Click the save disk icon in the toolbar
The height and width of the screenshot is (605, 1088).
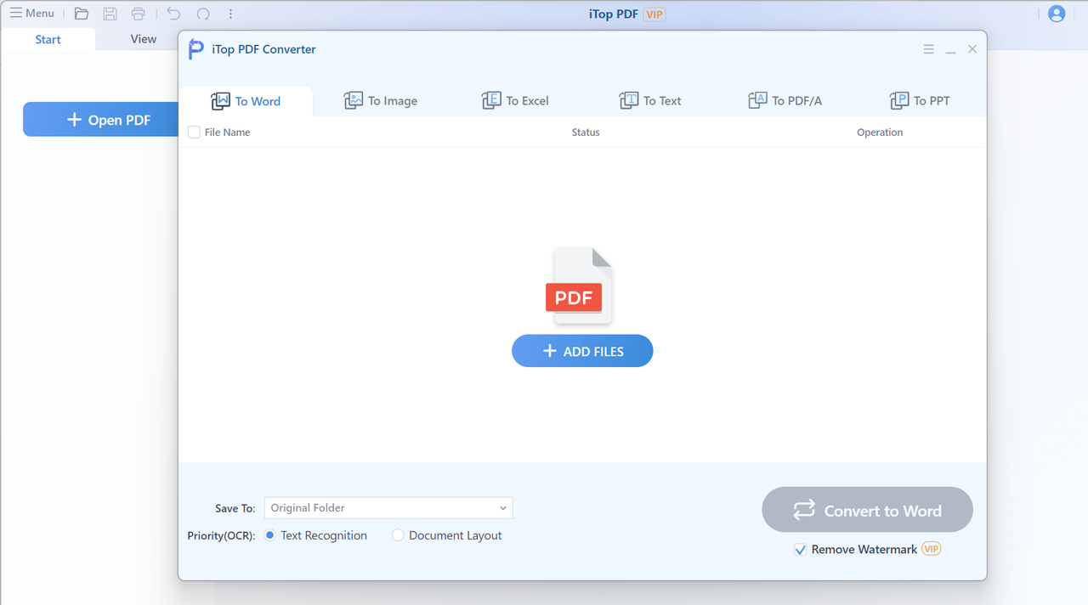(x=110, y=14)
